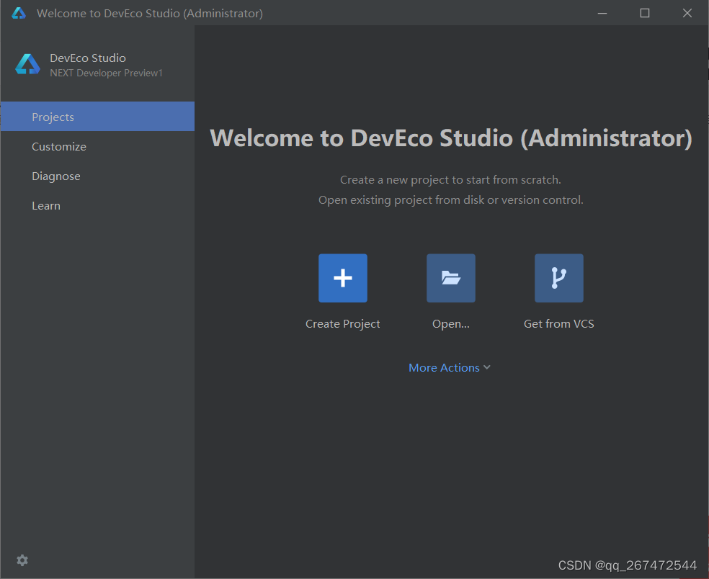Go to the Learn section
Screen dimensions: 709x579
point(98,206)
